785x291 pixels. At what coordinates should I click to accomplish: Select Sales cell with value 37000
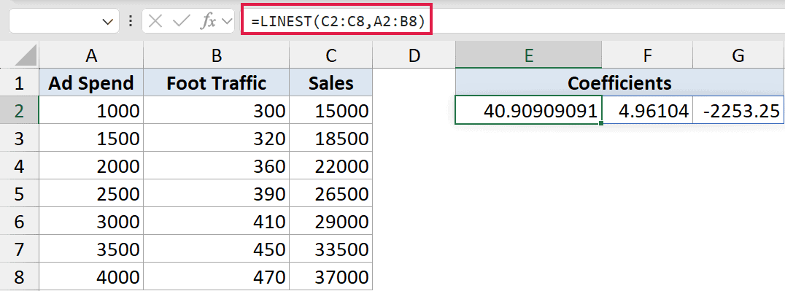331,276
